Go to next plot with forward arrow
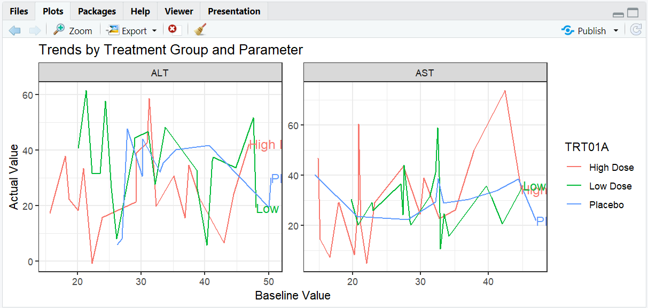Screen dimensions: 648x308 [x=35, y=30]
